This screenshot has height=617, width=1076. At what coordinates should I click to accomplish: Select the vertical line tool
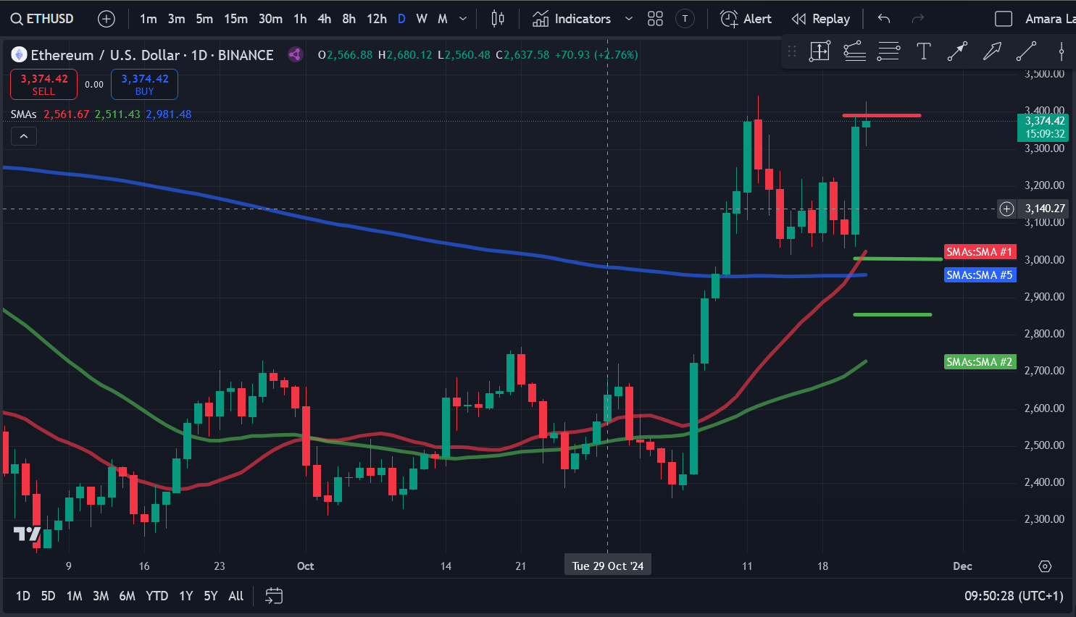(1061, 51)
